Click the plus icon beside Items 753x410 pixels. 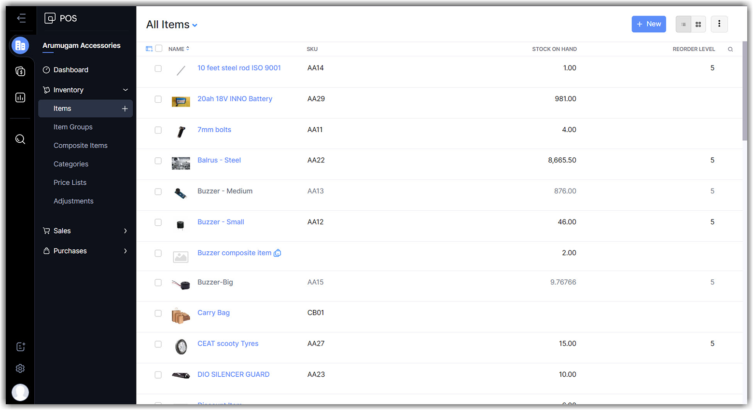[125, 109]
